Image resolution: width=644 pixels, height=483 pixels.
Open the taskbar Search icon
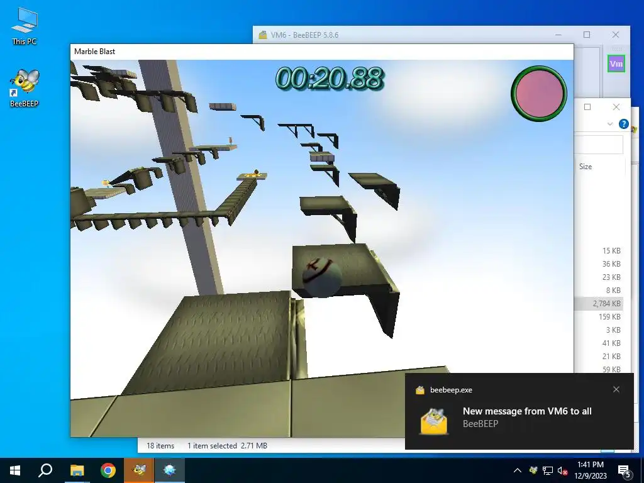coord(45,470)
